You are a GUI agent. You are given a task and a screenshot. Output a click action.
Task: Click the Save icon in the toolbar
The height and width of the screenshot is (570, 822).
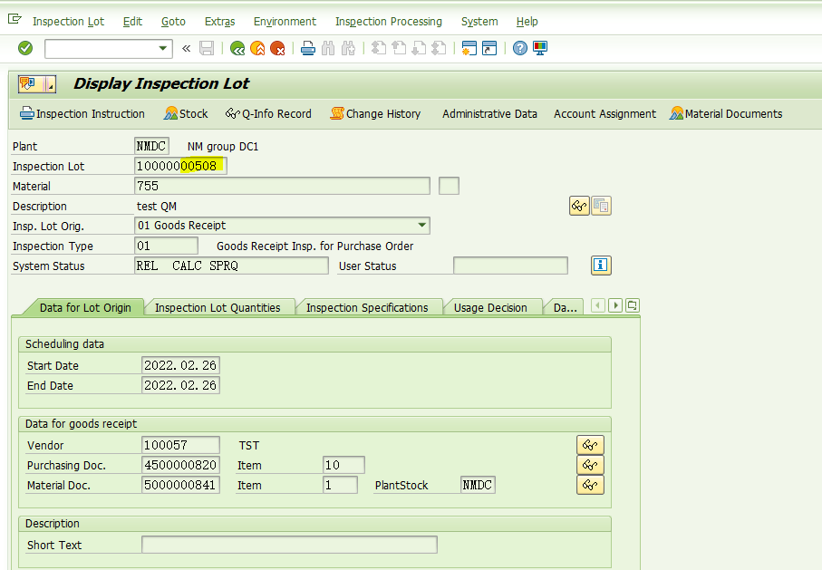[x=207, y=48]
